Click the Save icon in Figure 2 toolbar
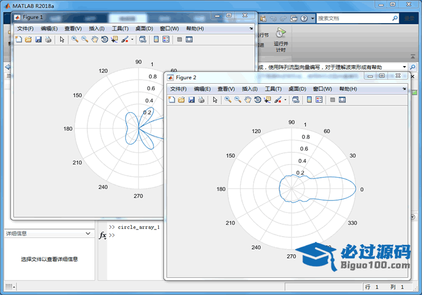 (191, 100)
